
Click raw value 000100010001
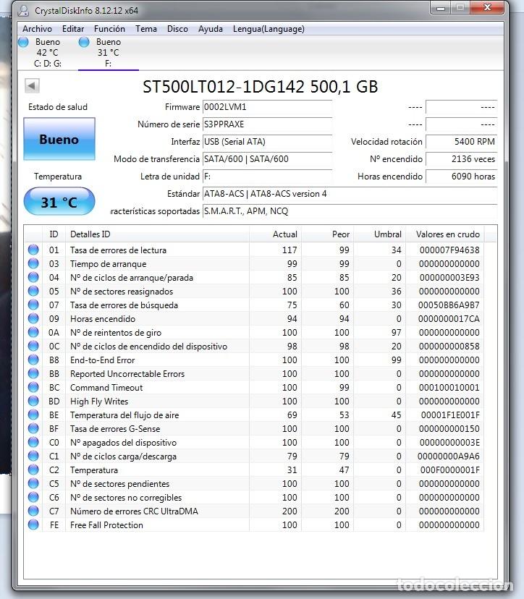tap(449, 388)
